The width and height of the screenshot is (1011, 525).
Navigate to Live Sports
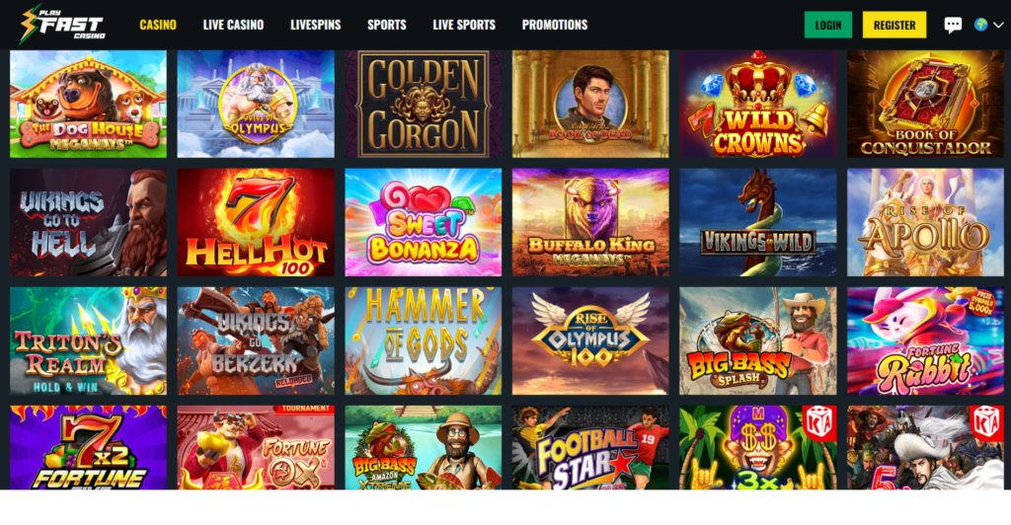pos(464,25)
